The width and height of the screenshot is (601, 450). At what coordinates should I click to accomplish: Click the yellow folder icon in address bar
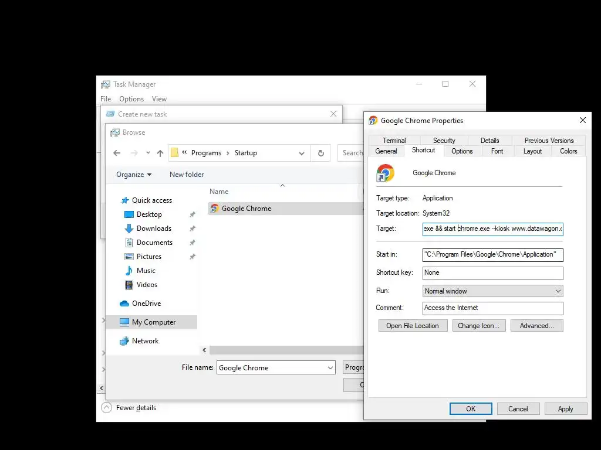click(175, 153)
